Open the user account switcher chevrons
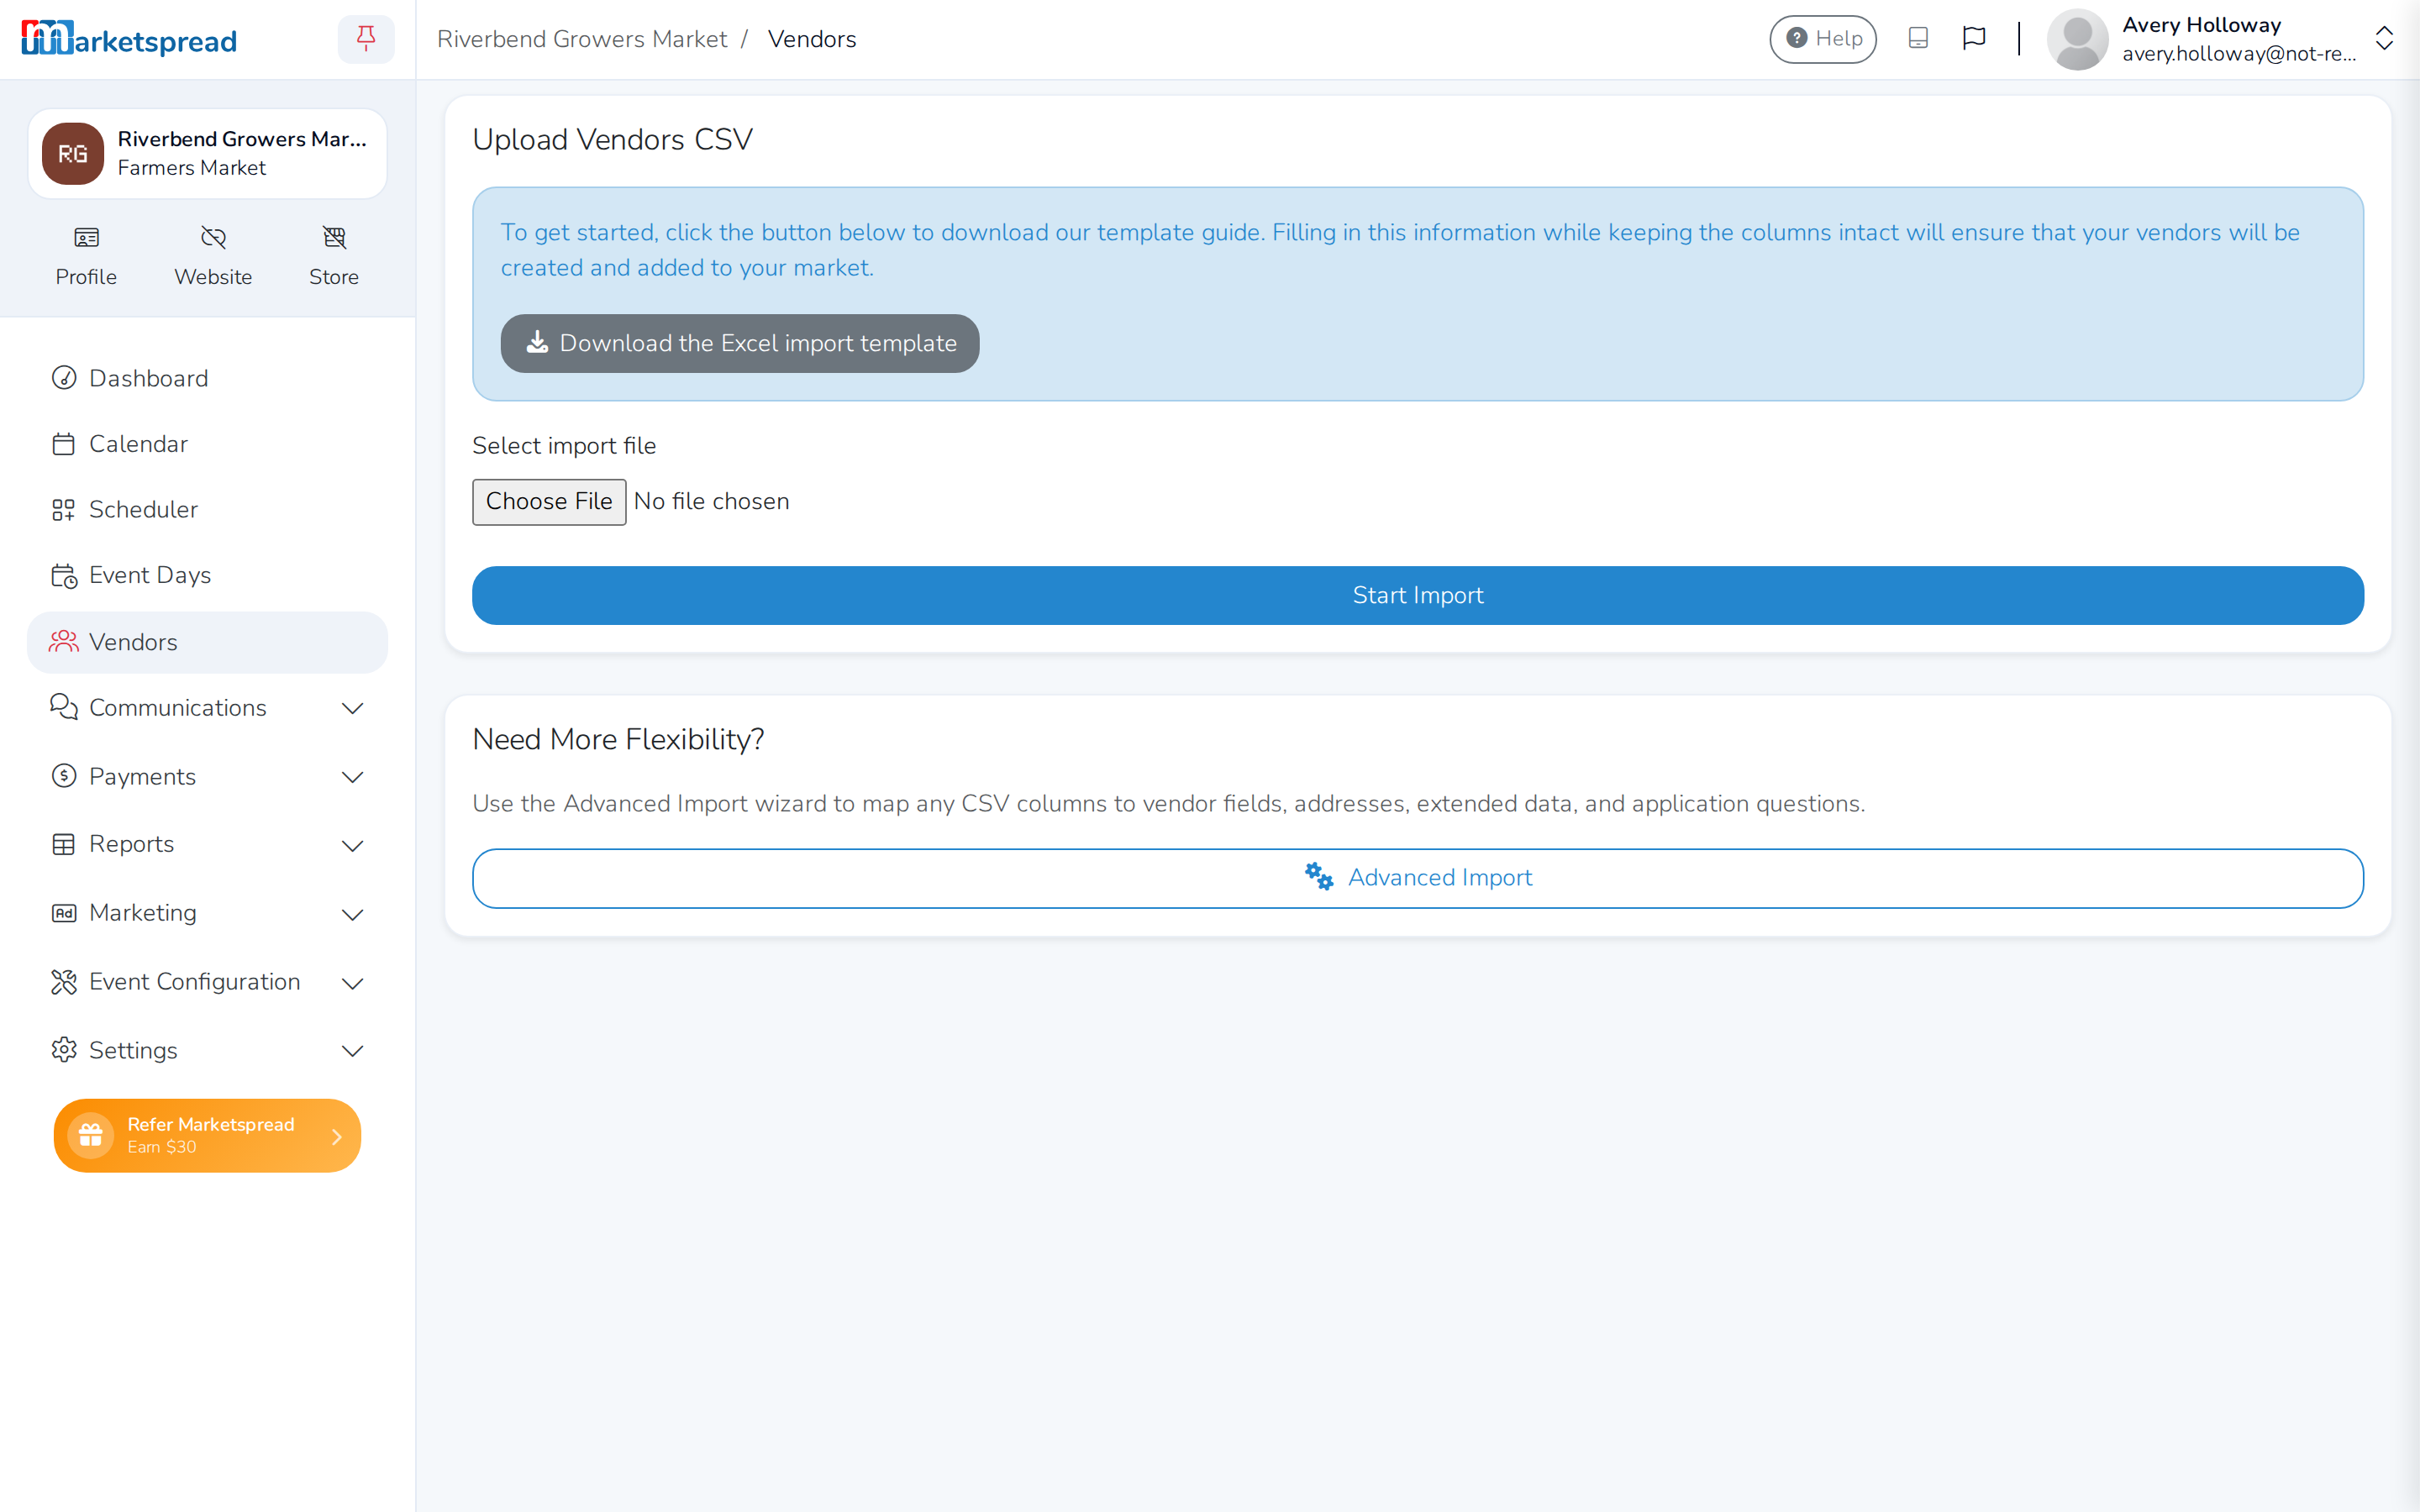This screenshot has width=2420, height=1512. click(x=2384, y=39)
